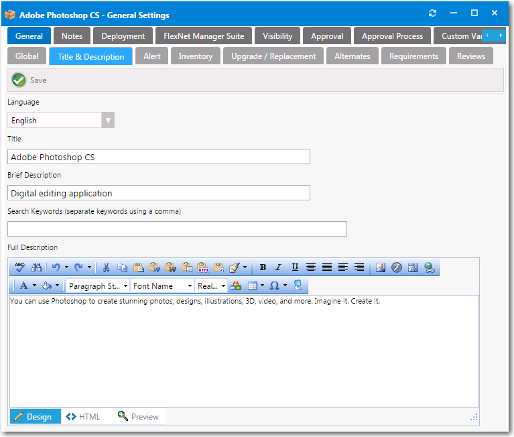Click the refresh icon in title bar
This screenshot has height=437, width=514.
coord(433,13)
